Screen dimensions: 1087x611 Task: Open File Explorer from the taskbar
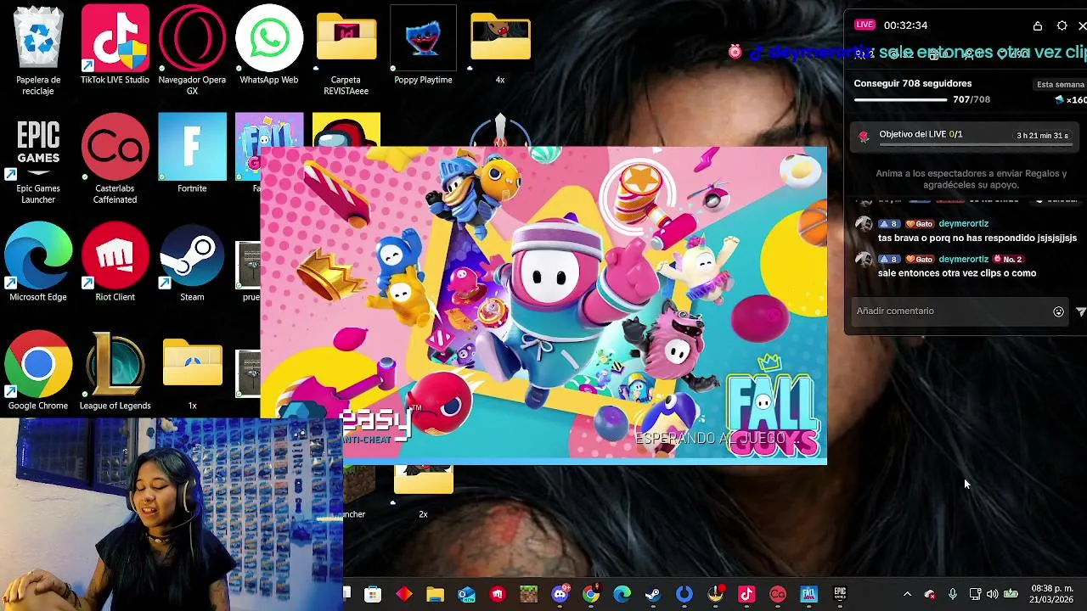(435, 594)
